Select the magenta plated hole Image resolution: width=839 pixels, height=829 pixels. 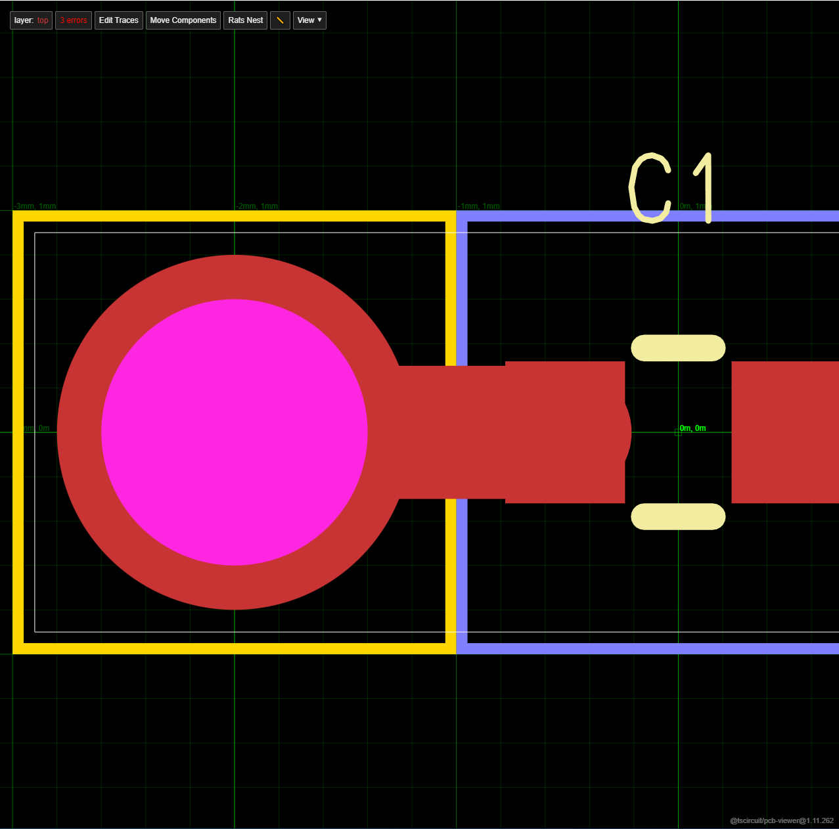click(235, 432)
